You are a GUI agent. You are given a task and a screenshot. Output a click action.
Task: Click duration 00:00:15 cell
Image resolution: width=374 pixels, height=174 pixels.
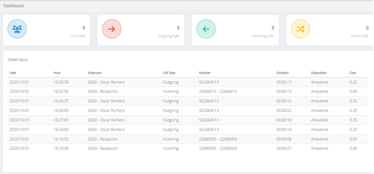coord(284,101)
